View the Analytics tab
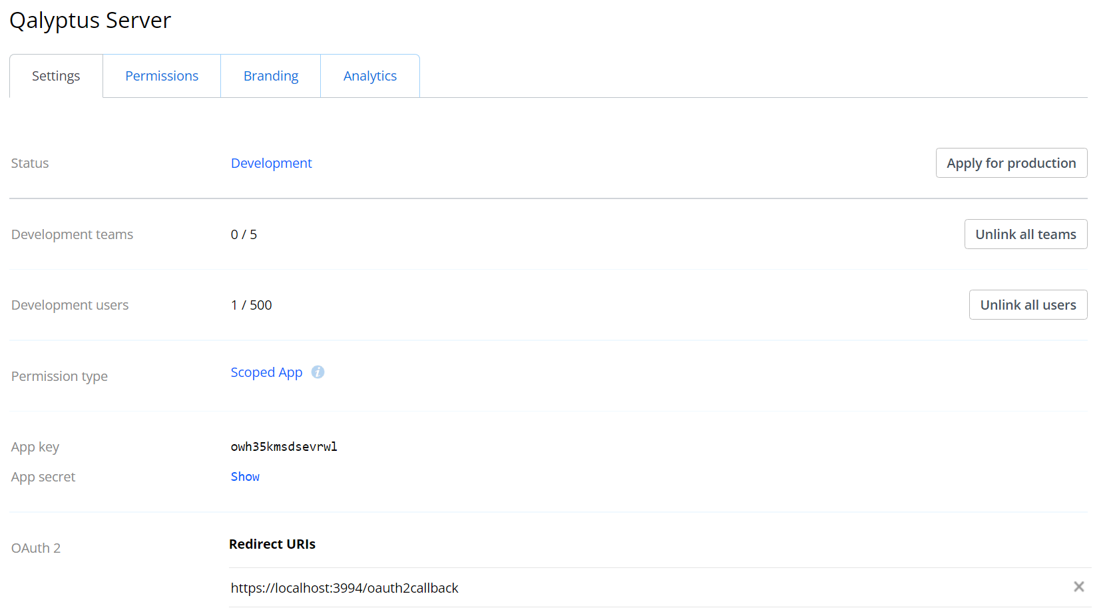This screenshot has width=1115, height=610. click(x=369, y=75)
